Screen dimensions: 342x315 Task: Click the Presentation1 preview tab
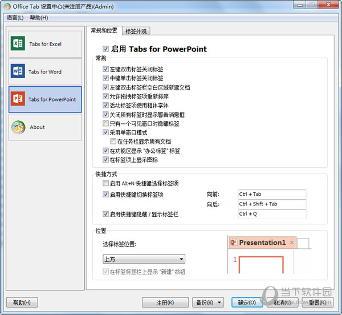[x=262, y=243]
